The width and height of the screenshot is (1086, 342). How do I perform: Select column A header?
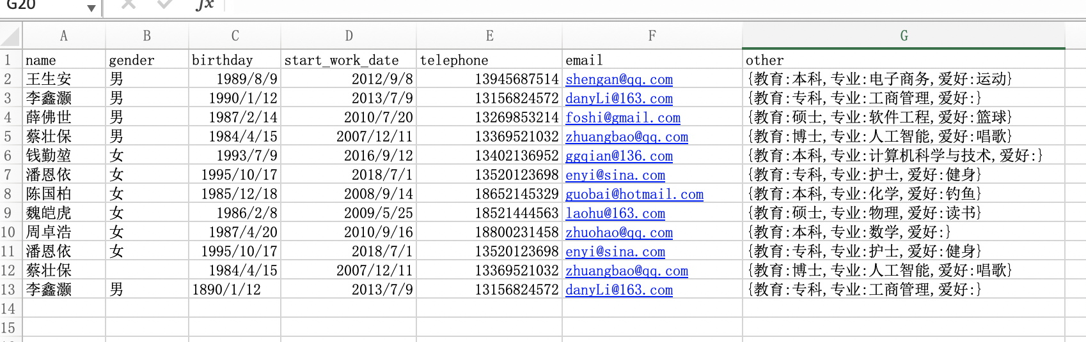pos(63,36)
